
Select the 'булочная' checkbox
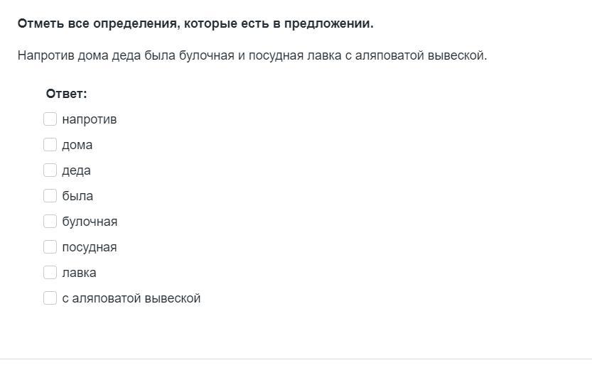pyautogui.click(x=50, y=222)
